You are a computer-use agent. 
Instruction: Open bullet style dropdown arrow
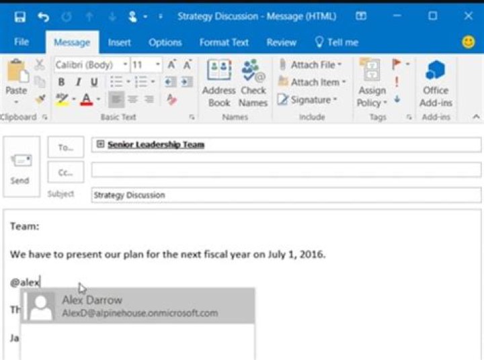pyautogui.click(x=128, y=82)
